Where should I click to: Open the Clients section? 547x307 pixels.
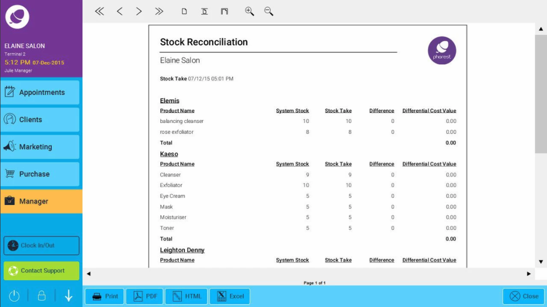[x=40, y=120]
